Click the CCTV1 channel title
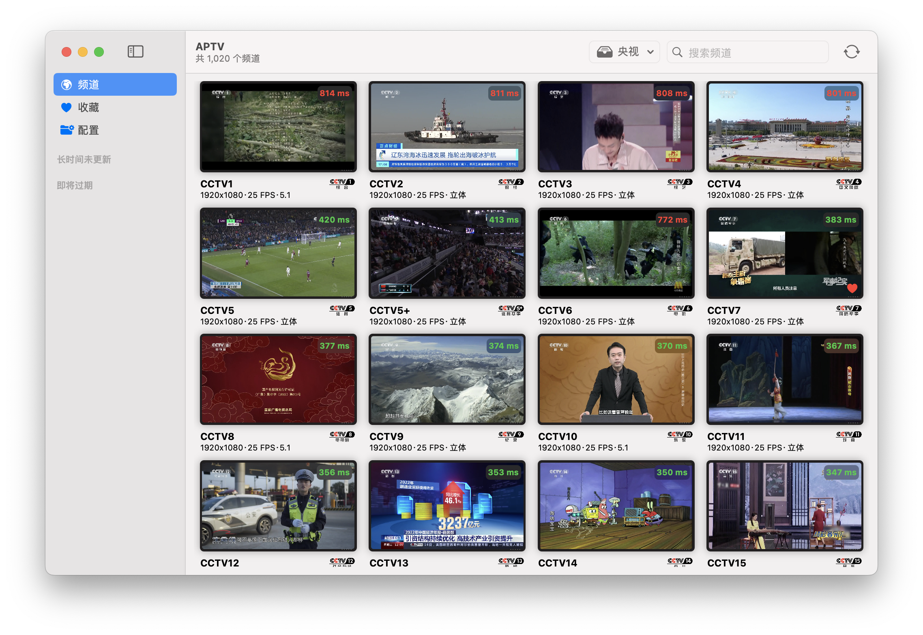Viewport: 923px width, 635px height. (x=217, y=184)
